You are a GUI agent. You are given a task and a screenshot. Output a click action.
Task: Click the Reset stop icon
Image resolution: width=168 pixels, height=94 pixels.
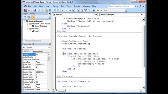[70, 10]
